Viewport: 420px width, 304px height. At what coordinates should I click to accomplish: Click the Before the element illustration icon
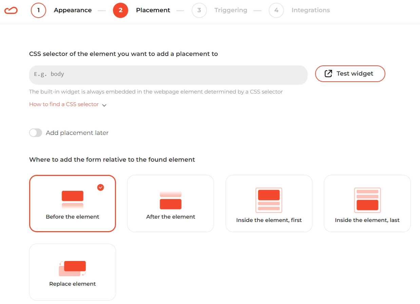(73, 199)
